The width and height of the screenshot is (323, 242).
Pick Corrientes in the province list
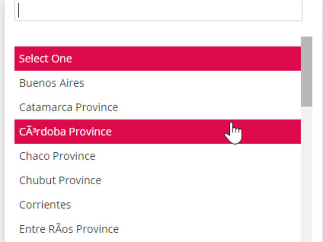[x=157, y=204]
